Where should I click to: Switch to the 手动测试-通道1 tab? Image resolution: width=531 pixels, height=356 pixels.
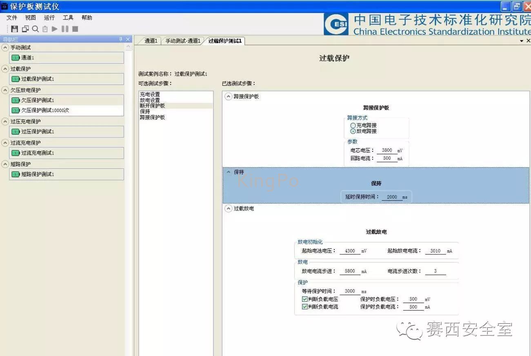183,41
